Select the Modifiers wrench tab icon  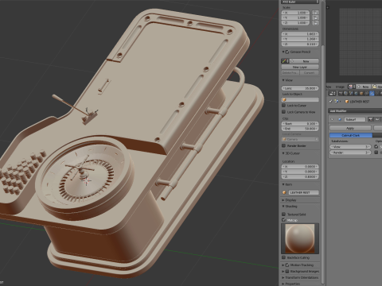point(372,94)
